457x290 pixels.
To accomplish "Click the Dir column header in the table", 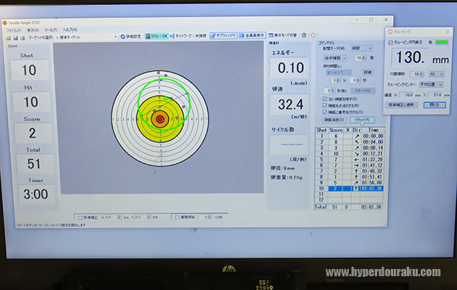I will (x=357, y=130).
